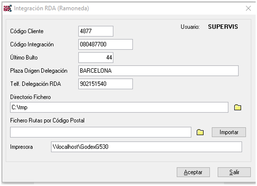The image size is (257, 186).
Task: Click the Plaza Origen Delegación field
Action: 158,71
